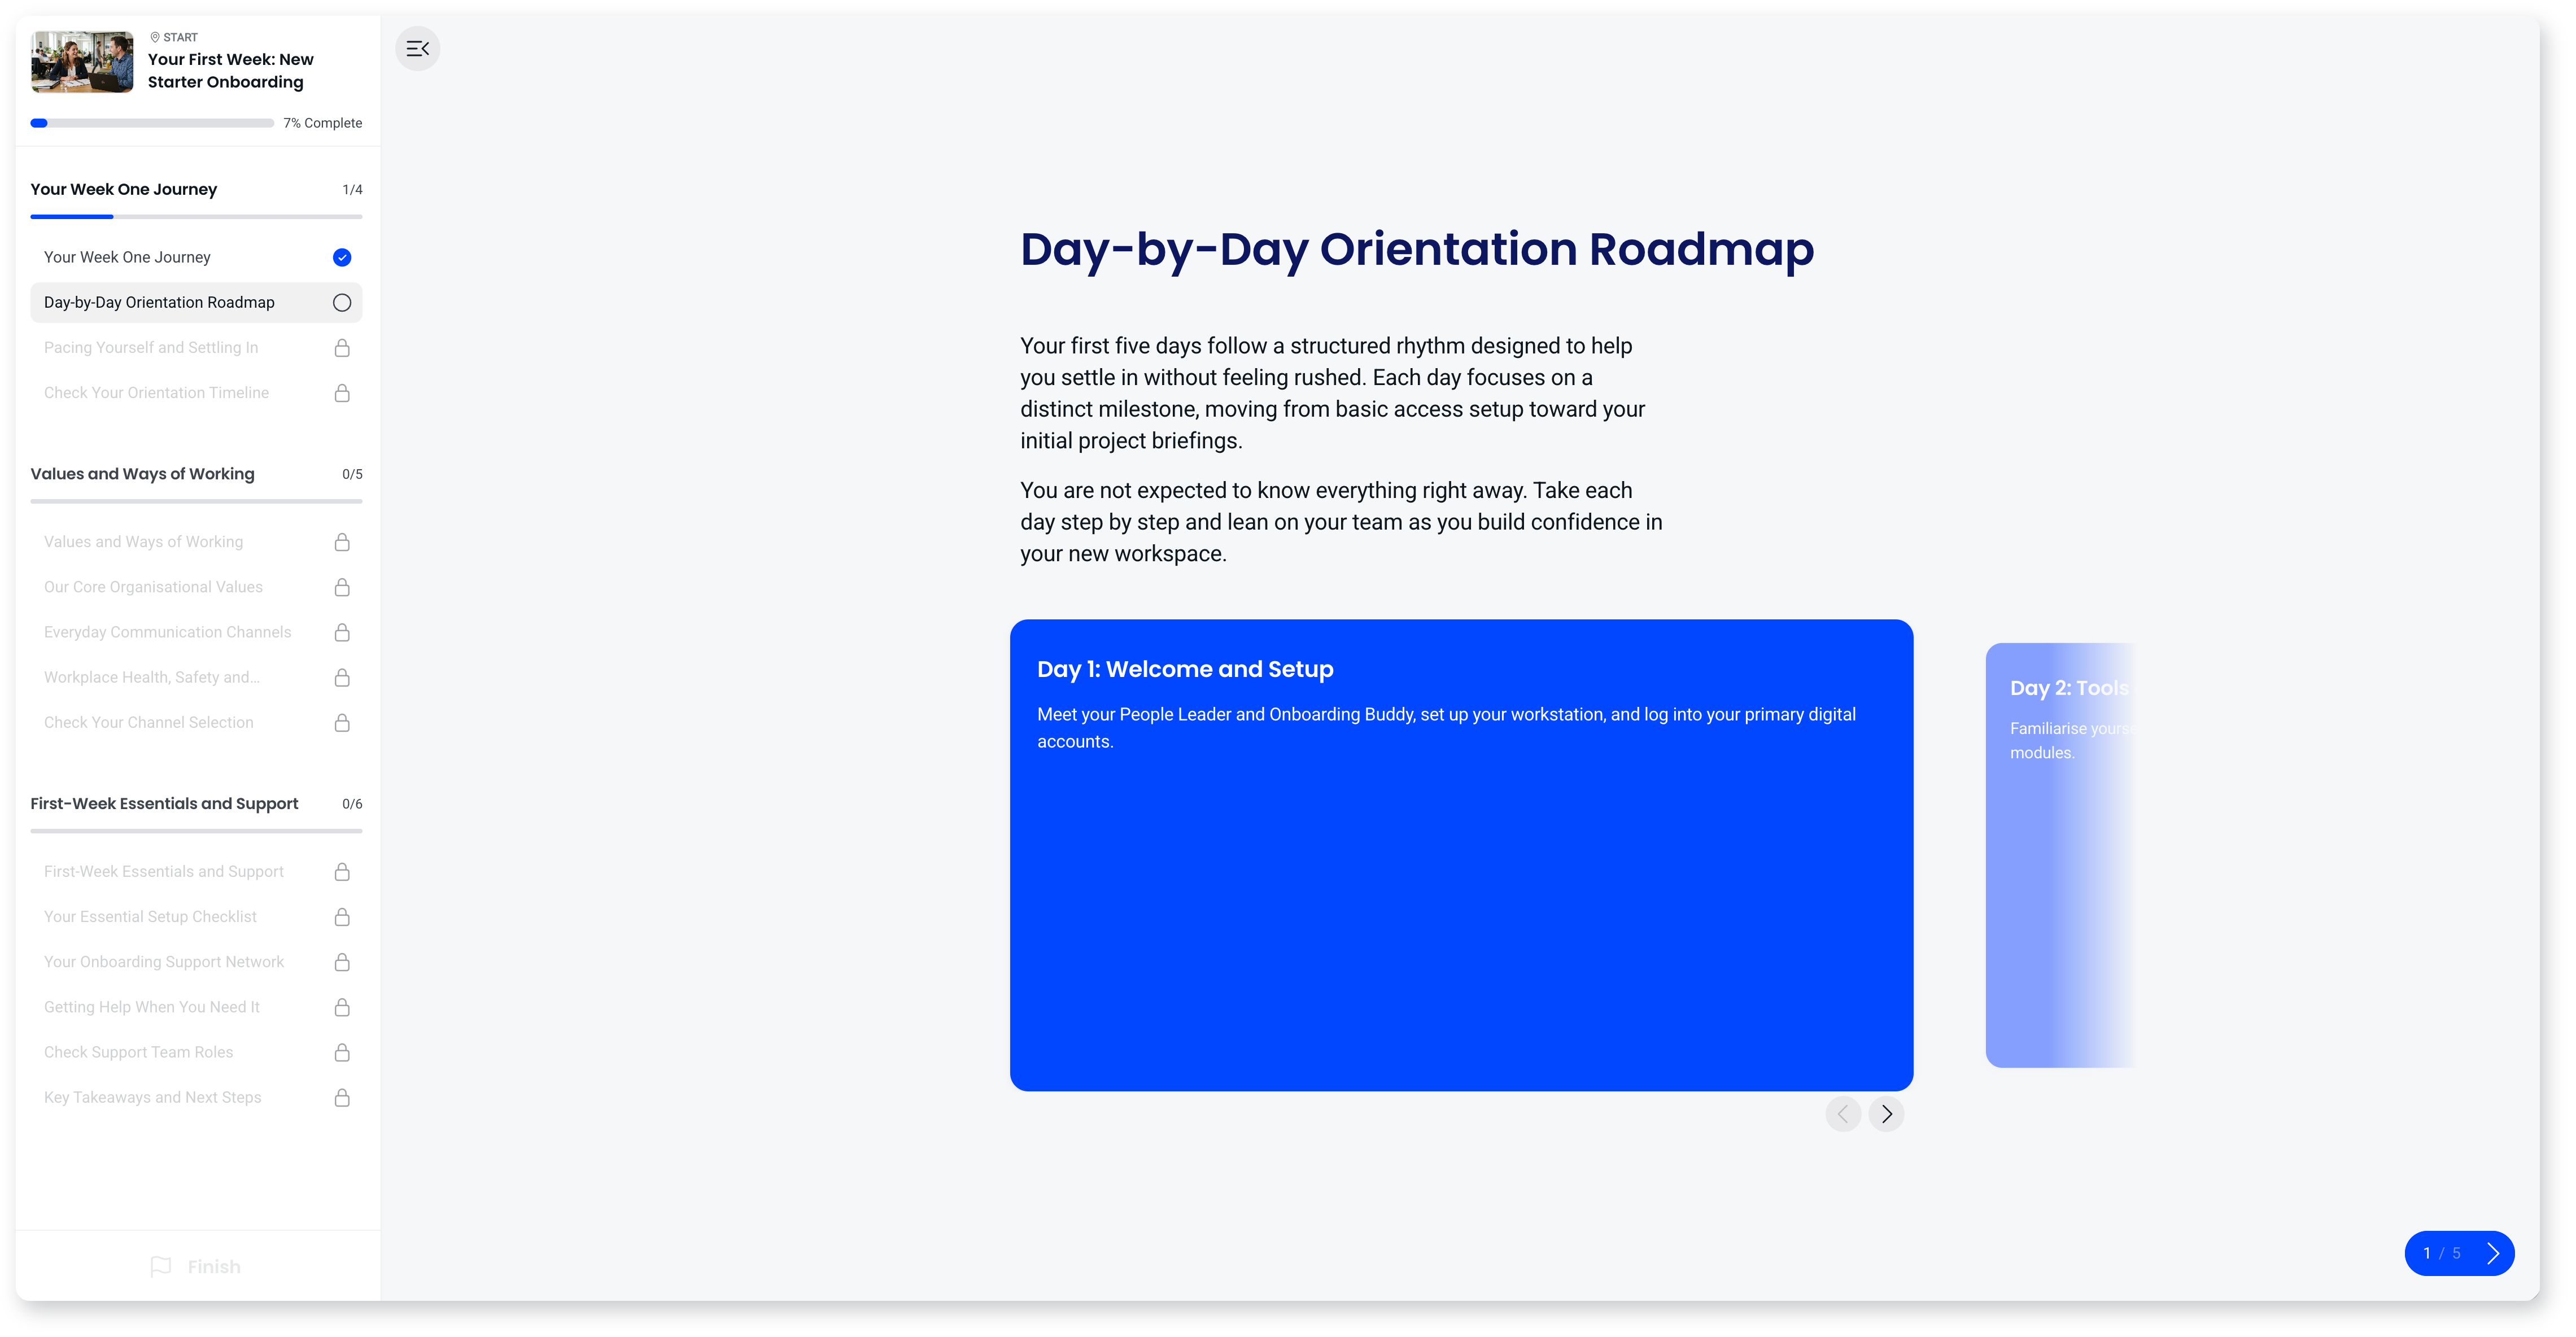This screenshot has width=2576, height=1337.
Task: Open Pacing Yourself and Settling In lesson
Action: [196, 348]
